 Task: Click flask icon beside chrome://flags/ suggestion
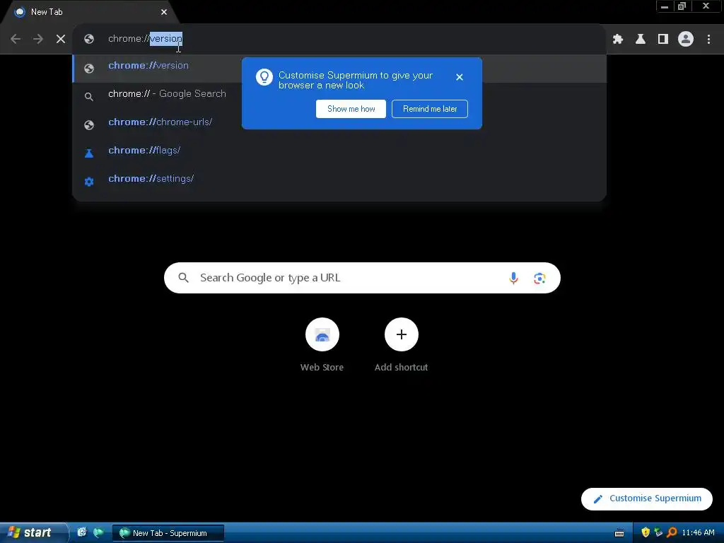pos(89,153)
